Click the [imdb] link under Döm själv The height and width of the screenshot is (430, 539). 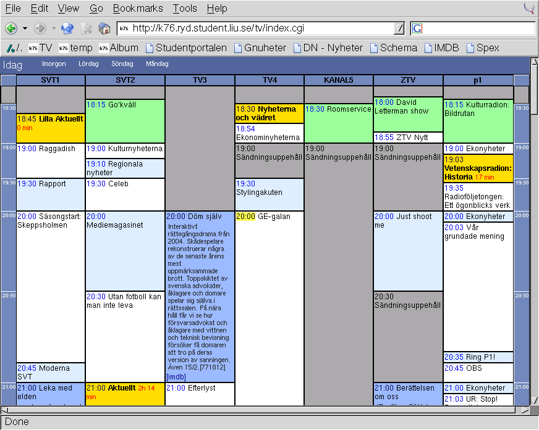tap(176, 377)
